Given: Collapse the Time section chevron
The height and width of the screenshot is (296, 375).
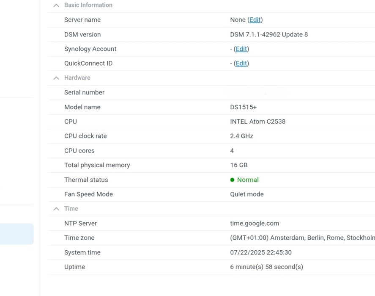Looking at the screenshot, I should tap(56, 209).
